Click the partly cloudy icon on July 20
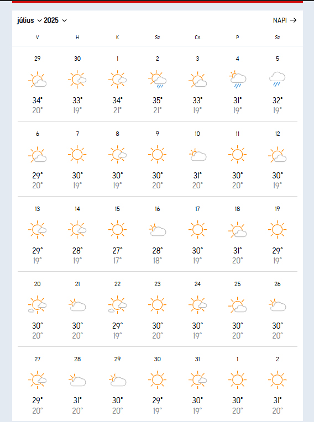The width and height of the screenshot is (314, 422). click(37, 305)
